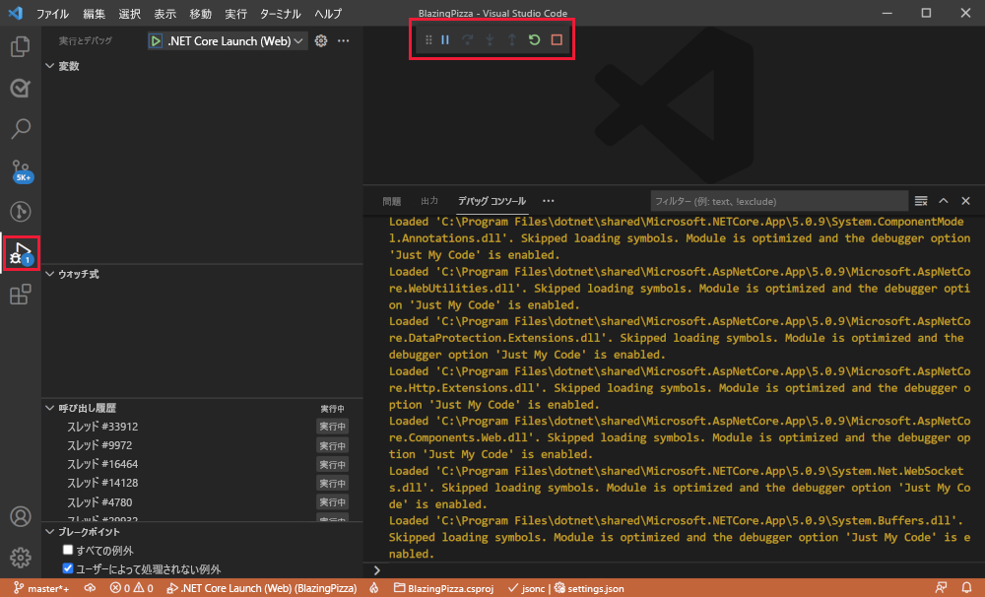
Task: Start debugging with the green play button
Action: pyautogui.click(x=156, y=40)
